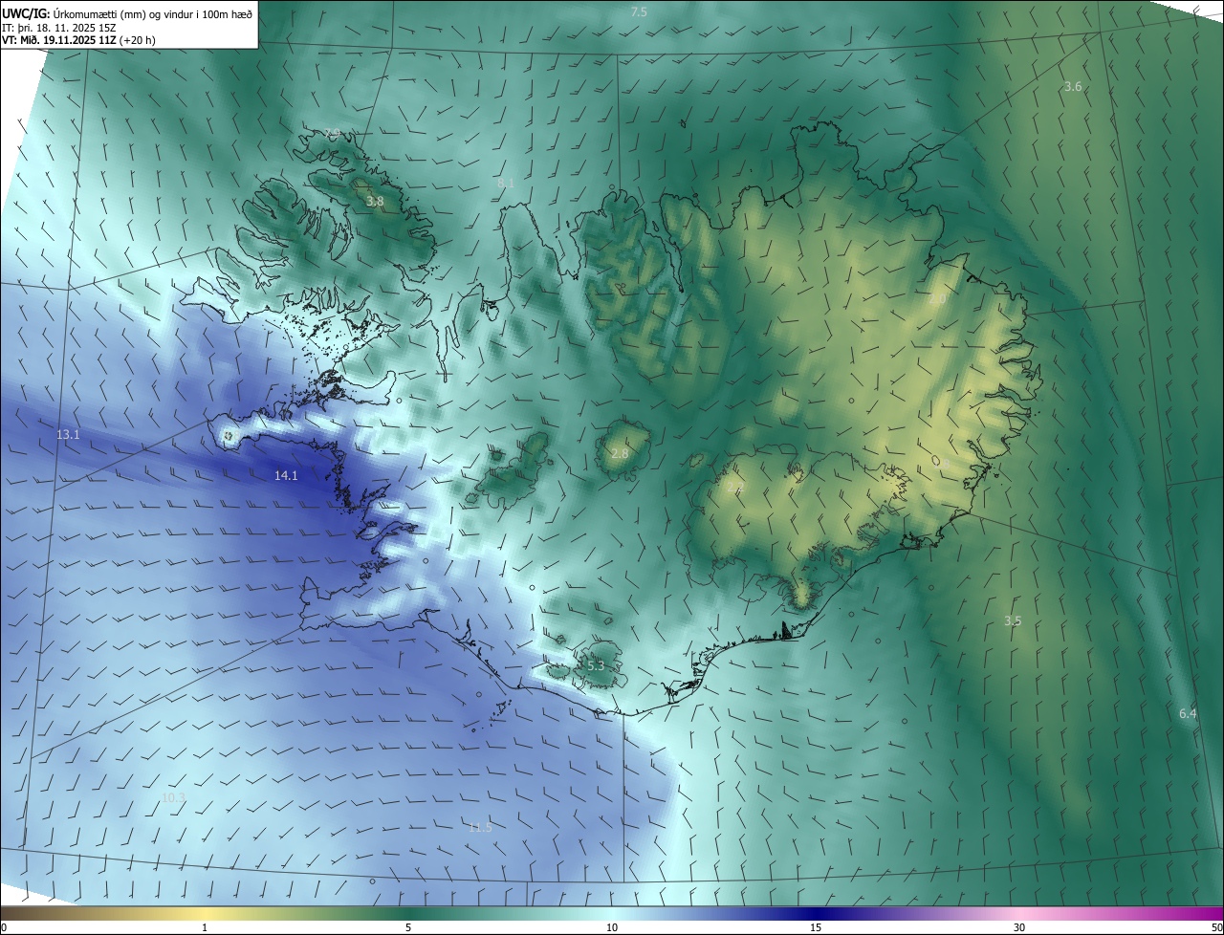The width and height of the screenshot is (1224, 935).
Task: Click the 5 tick on the color scale
Action: click(408, 927)
